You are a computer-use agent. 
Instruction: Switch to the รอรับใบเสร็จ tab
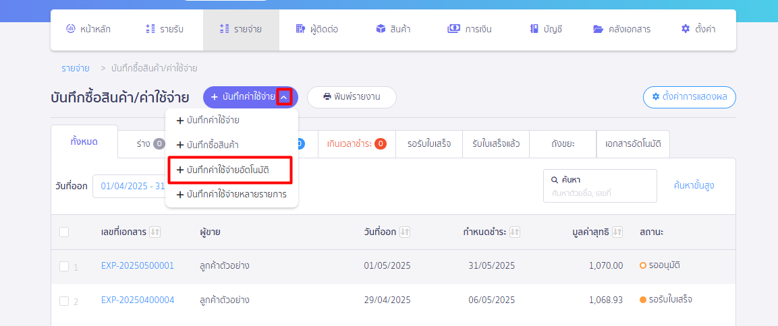(x=428, y=144)
